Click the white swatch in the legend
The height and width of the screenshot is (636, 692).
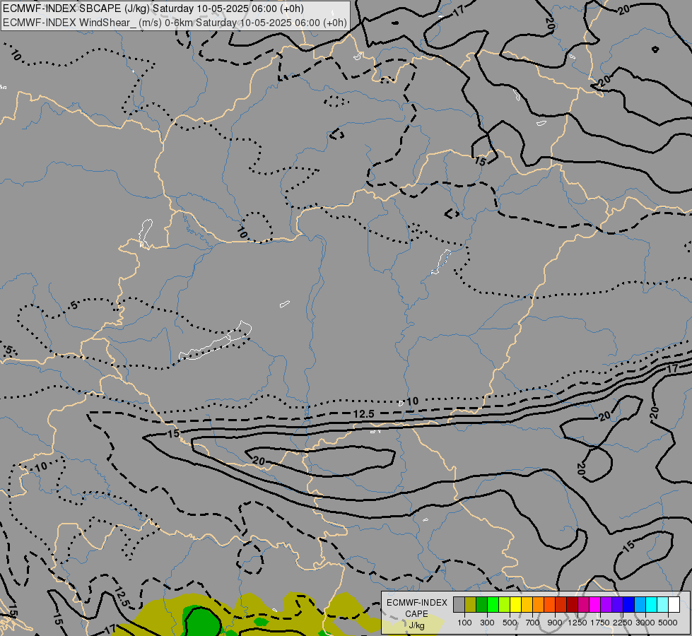pos(675,605)
